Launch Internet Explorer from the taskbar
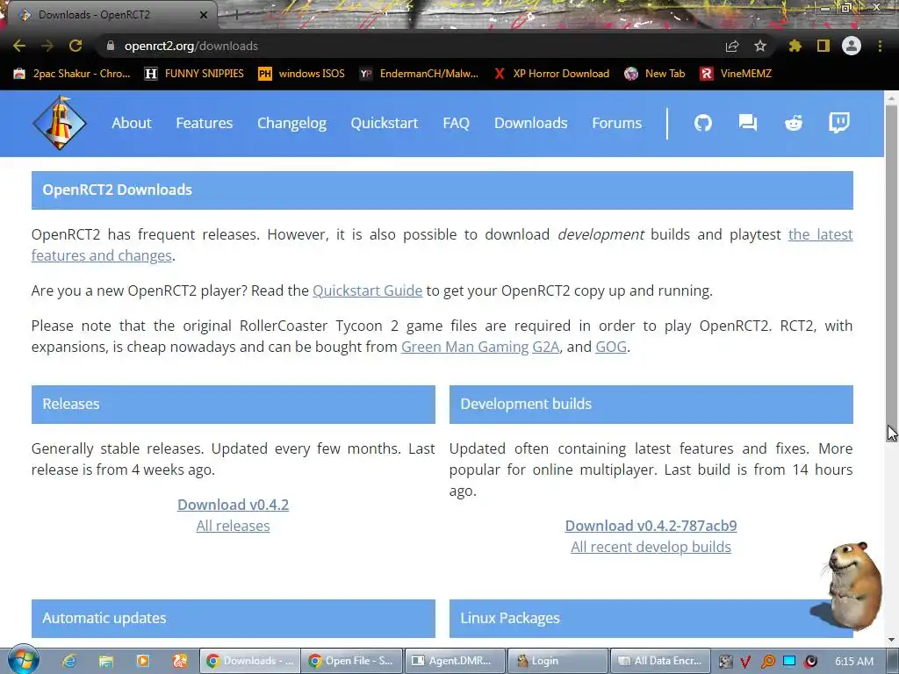The width and height of the screenshot is (899, 674). [69, 661]
